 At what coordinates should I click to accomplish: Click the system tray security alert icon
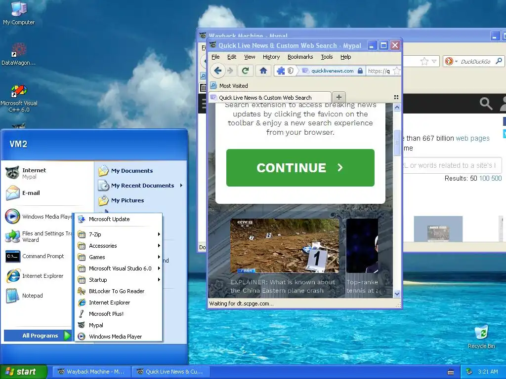[x=469, y=372]
